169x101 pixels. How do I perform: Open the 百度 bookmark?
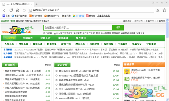(6, 16)
